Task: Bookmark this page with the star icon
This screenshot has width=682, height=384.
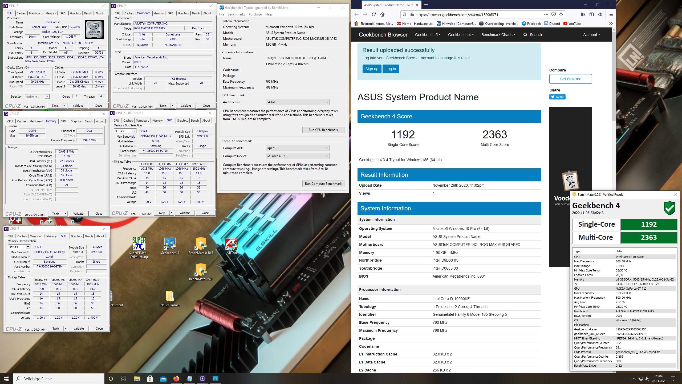Action: point(561,14)
